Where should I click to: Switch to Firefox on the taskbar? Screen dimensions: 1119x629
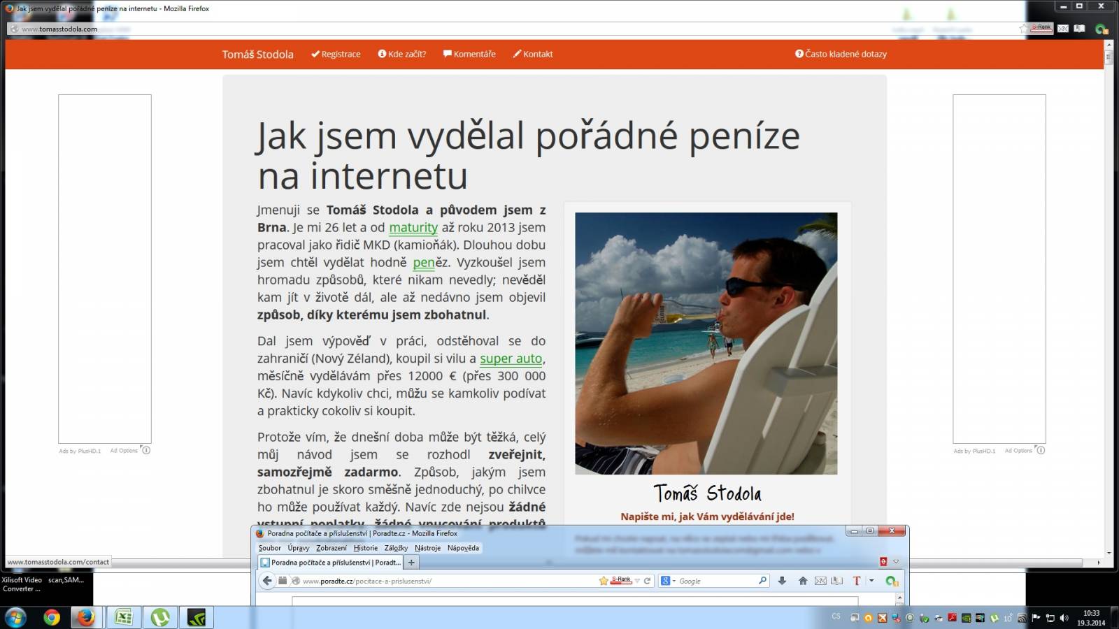(x=86, y=617)
